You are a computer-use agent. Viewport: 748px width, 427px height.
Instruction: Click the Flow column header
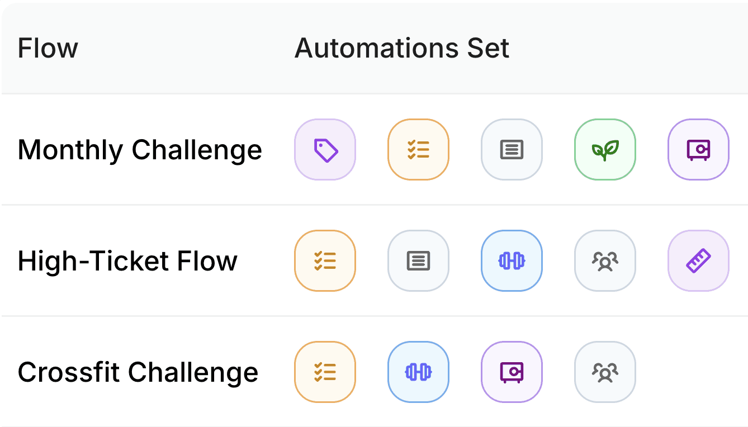point(48,48)
